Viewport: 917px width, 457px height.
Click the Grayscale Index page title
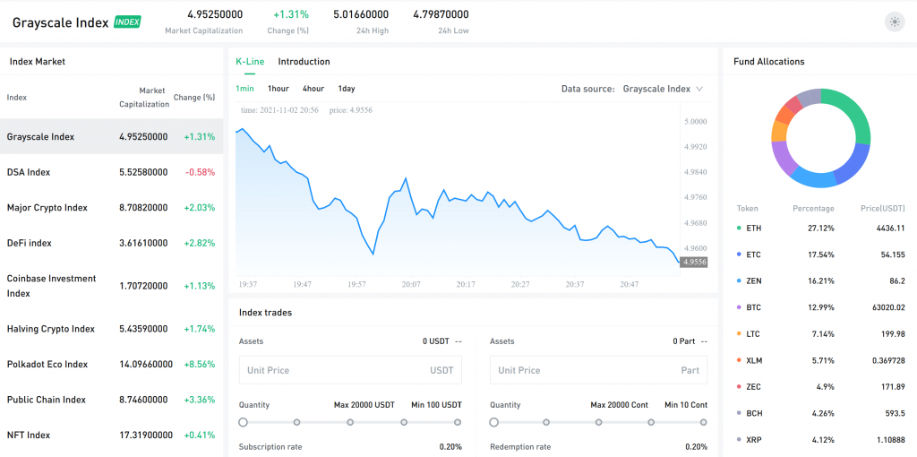(x=61, y=22)
